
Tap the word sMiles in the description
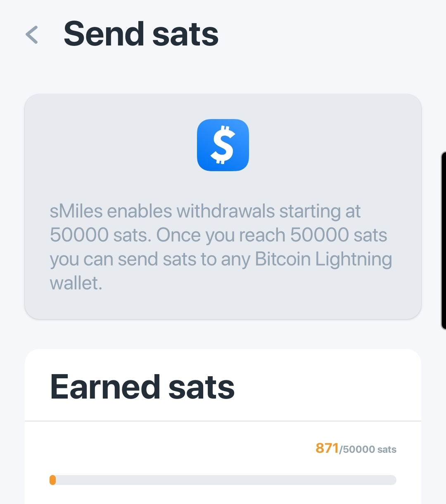click(76, 211)
